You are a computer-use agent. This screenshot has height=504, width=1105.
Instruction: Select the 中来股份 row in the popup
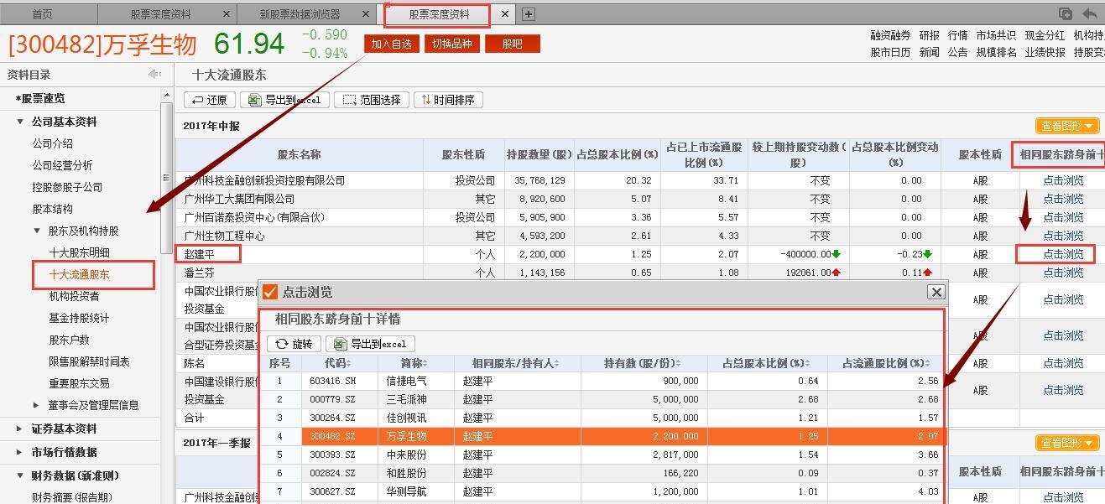click(602, 455)
